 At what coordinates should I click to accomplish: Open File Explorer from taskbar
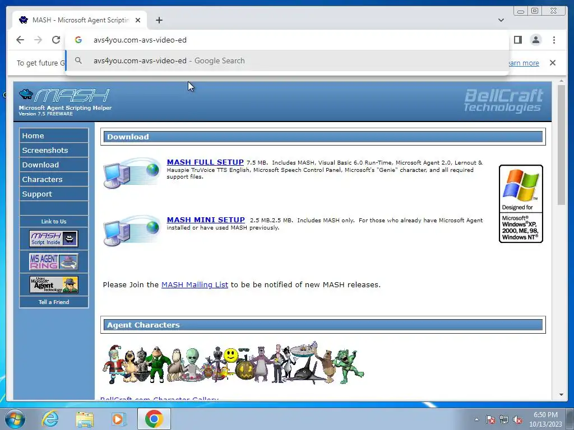pos(85,419)
